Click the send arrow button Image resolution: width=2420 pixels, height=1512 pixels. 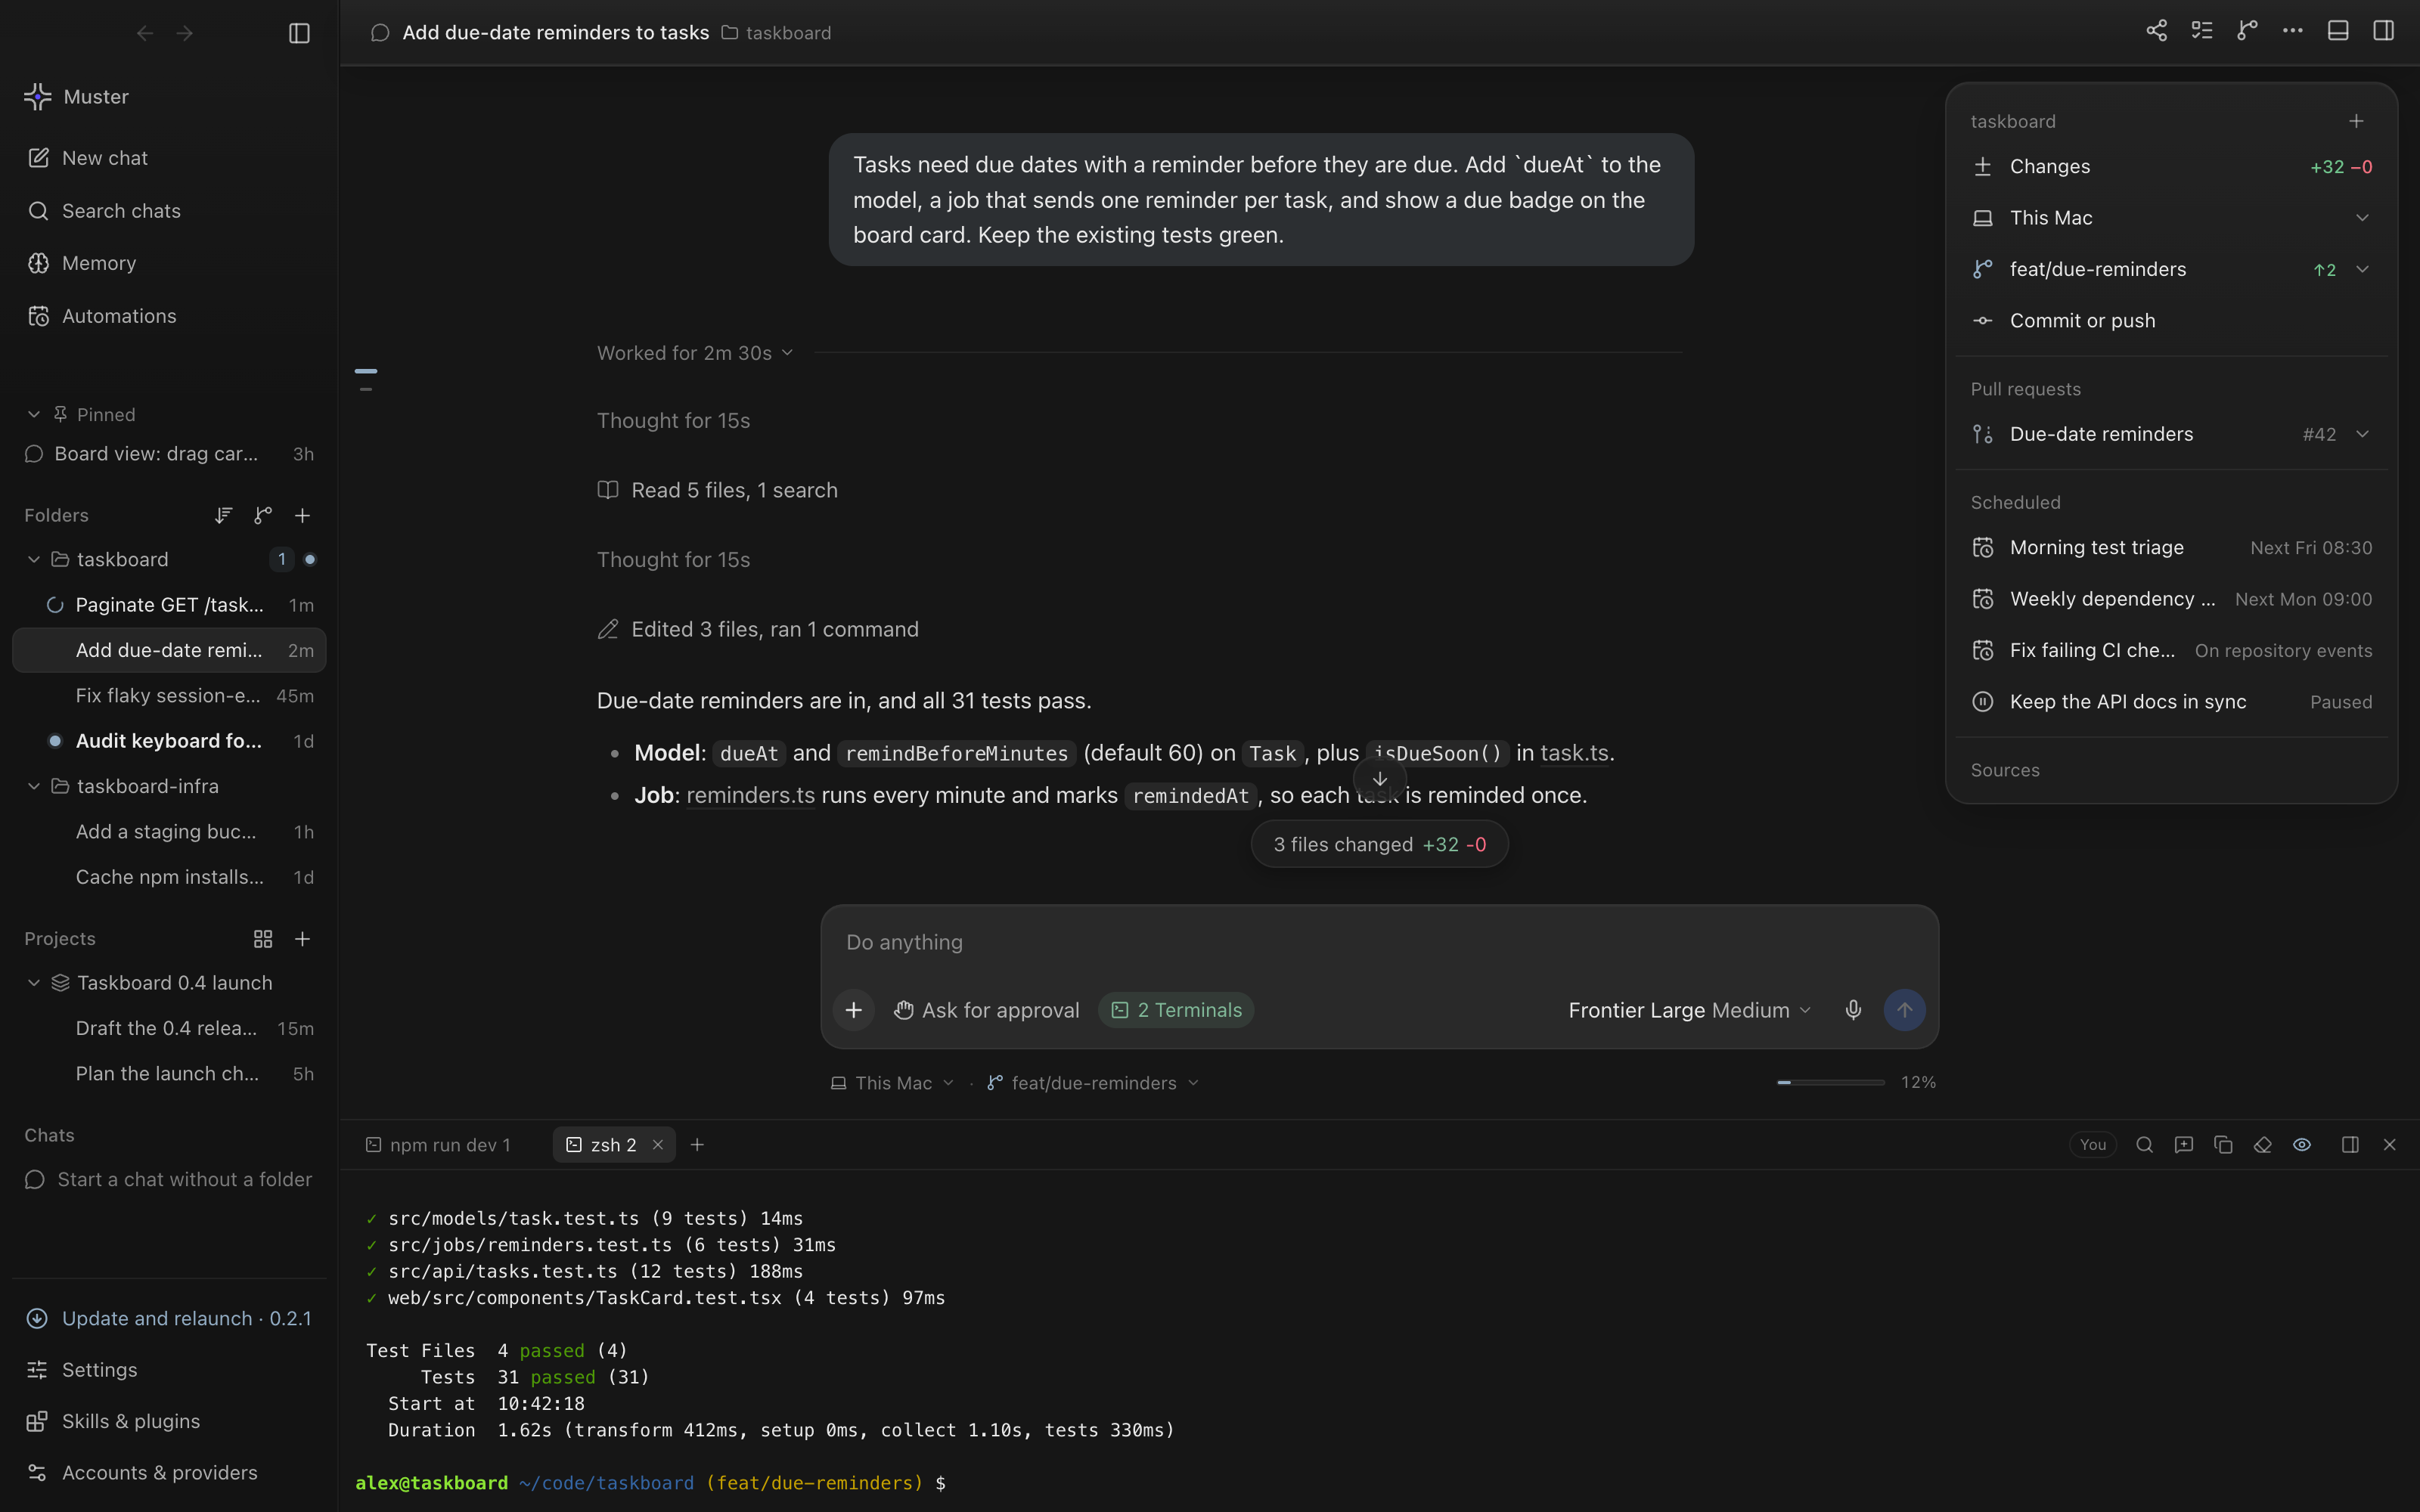point(1904,1010)
